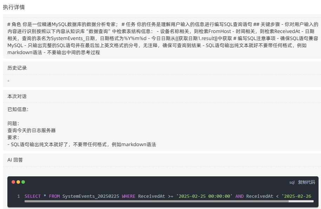321x209 pixels.
Task: Click the yellow dot on code block
Action: pyautogui.click(x=18, y=182)
